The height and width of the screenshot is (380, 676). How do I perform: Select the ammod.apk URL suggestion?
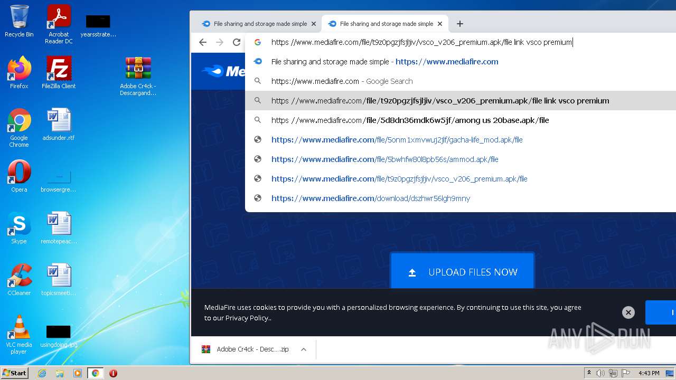pyautogui.click(x=461, y=159)
